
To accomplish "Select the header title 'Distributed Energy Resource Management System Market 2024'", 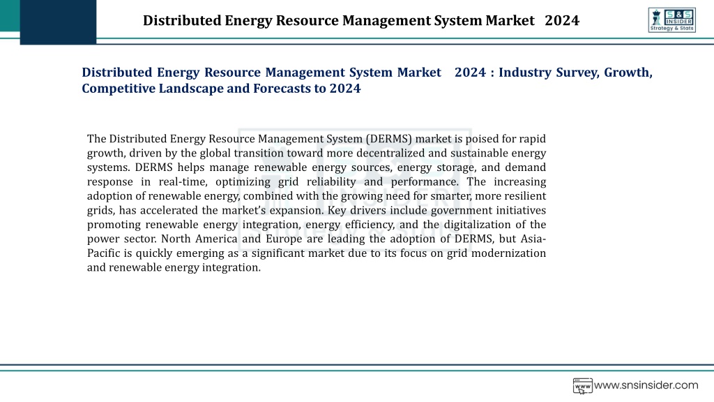I will coord(361,20).
